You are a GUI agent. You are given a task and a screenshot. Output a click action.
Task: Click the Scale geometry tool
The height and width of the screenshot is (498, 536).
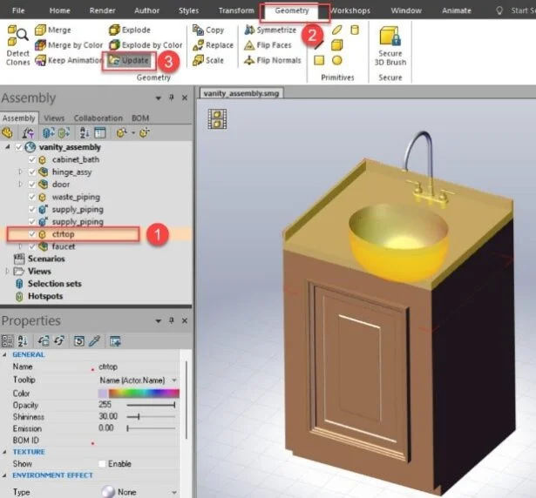pos(207,60)
